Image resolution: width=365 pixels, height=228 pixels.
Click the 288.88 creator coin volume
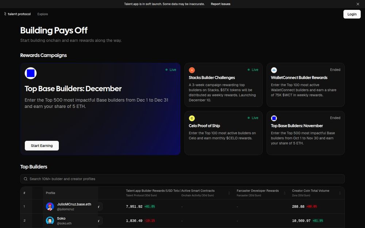pos(298,206)
